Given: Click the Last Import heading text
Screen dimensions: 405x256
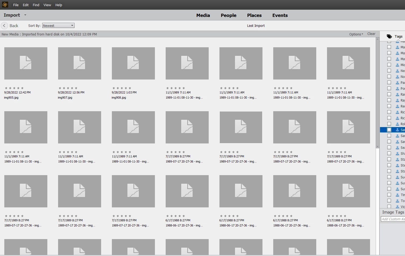Looking at the screenshot, I should [x=256, y=26].
